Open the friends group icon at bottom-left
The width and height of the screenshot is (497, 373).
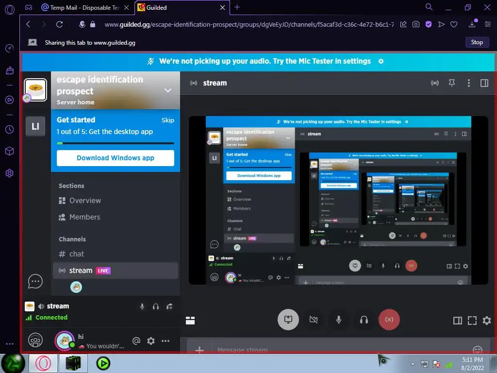coord(35,340)
